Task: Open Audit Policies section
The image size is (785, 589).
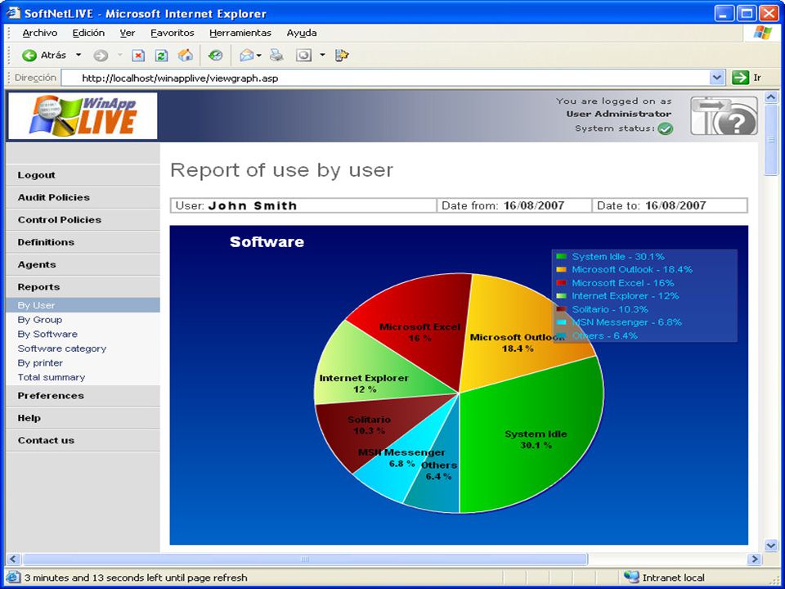Action: 83,197
